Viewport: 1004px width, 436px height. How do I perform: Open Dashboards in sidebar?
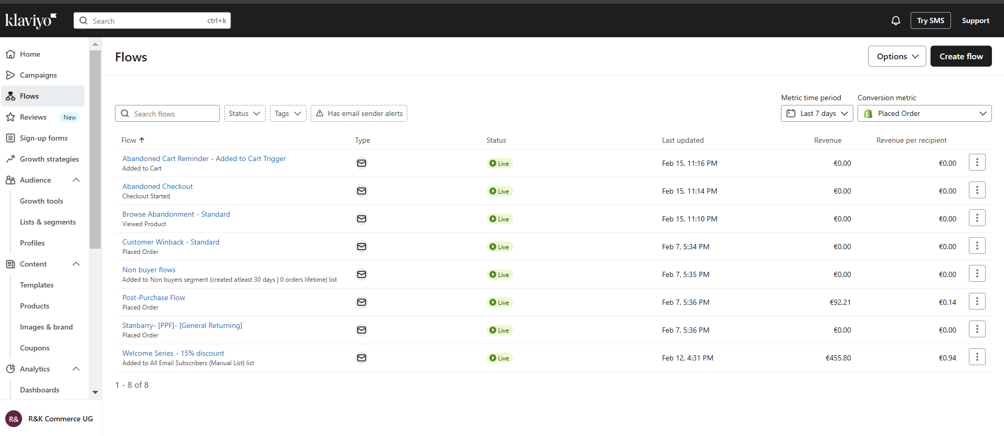[39, 390]
